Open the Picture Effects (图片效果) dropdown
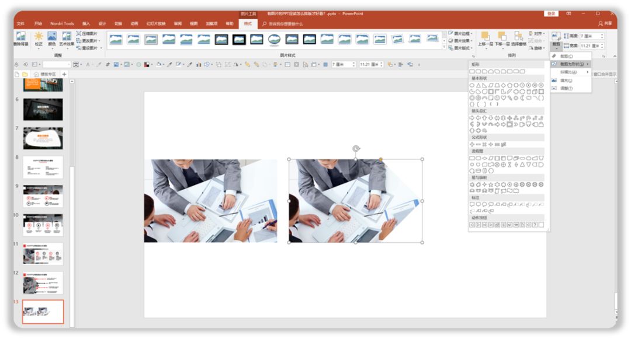Screen dimensions: 631x339 [462, 41]
